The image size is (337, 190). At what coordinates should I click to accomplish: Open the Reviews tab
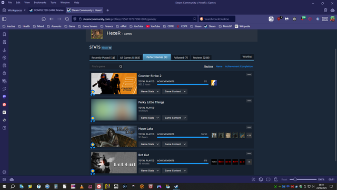coord(201,58)
